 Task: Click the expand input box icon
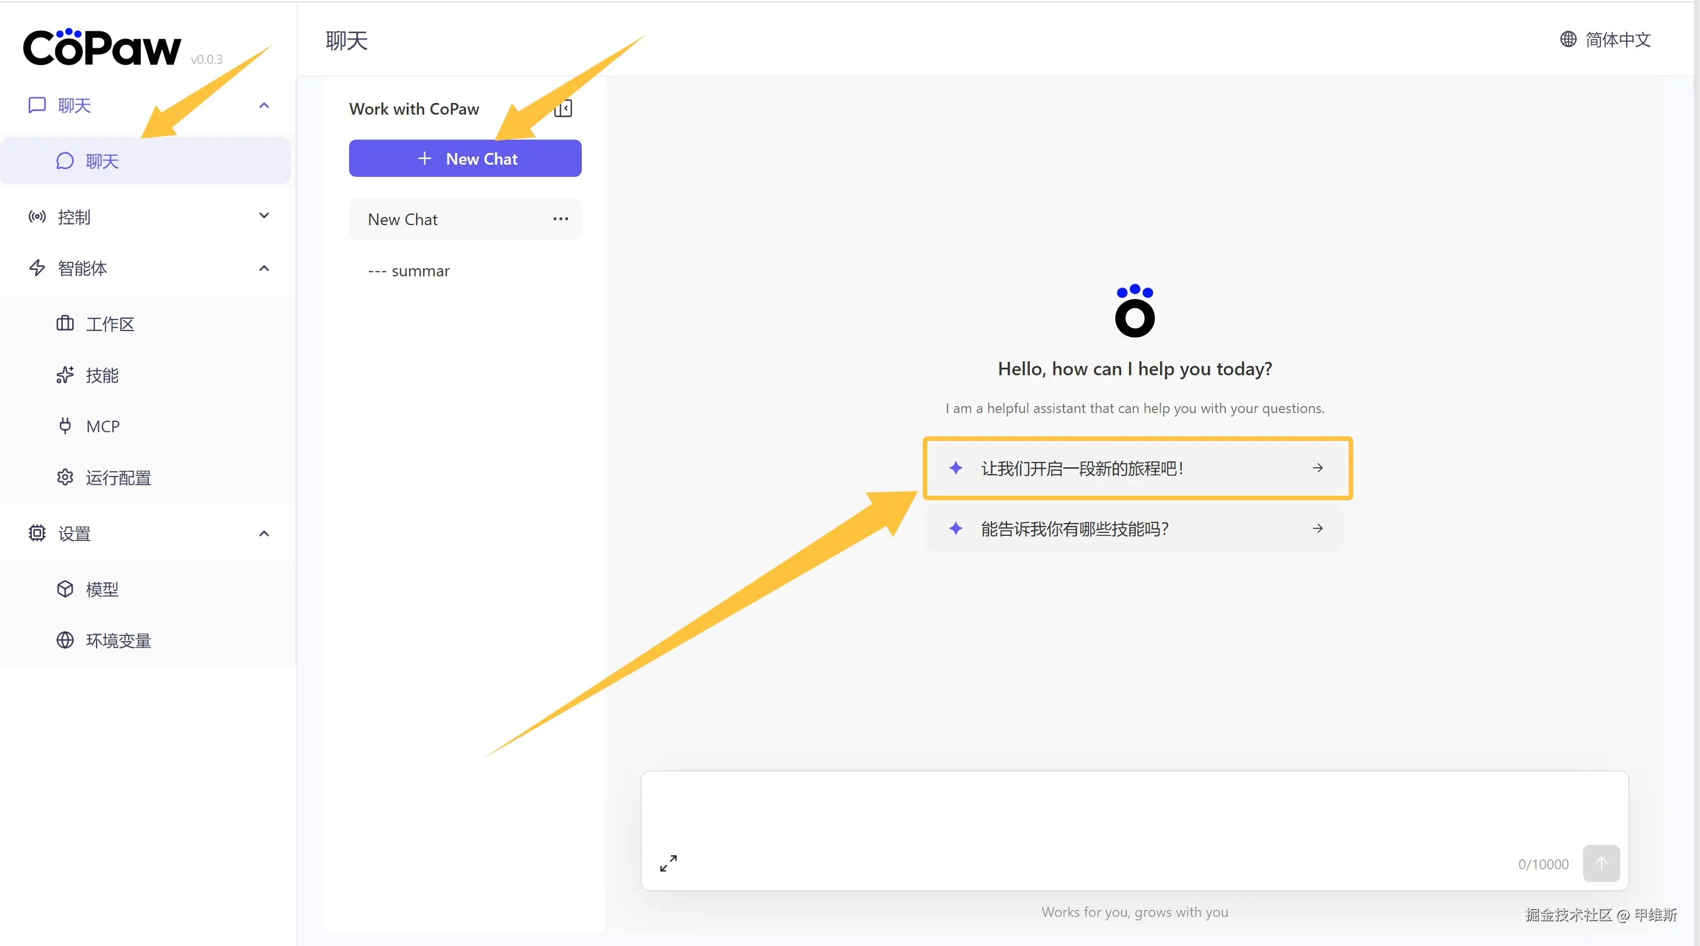(x=668, y=863)
